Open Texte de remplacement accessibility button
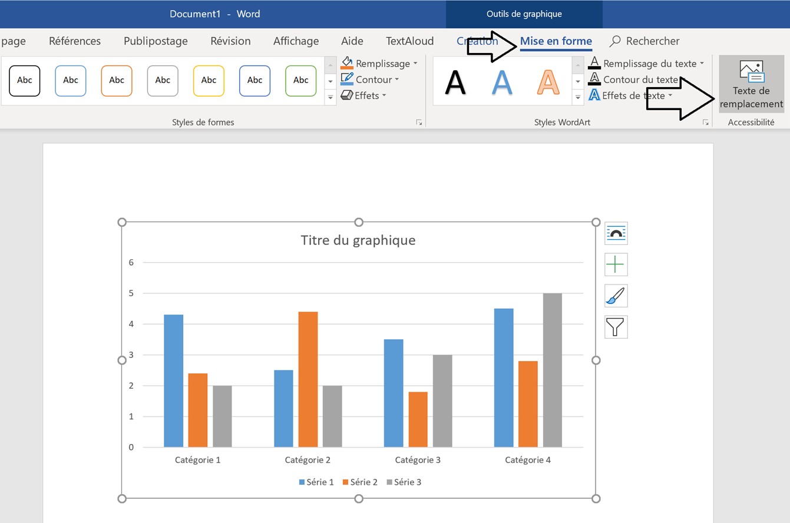This screenshot has height=523, width=790. 751,84
